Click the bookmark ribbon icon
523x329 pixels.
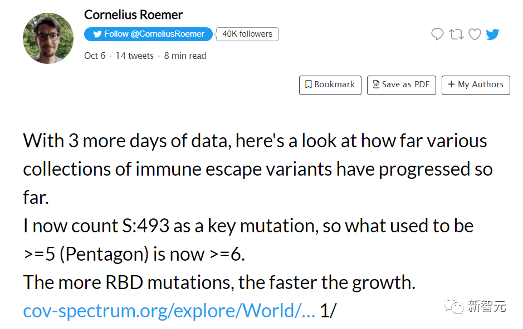click(309, 84)
